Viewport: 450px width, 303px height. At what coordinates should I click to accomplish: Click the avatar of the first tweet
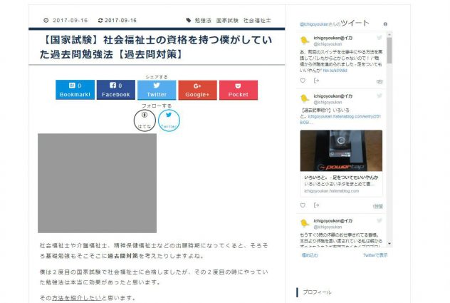coord(305,41)
